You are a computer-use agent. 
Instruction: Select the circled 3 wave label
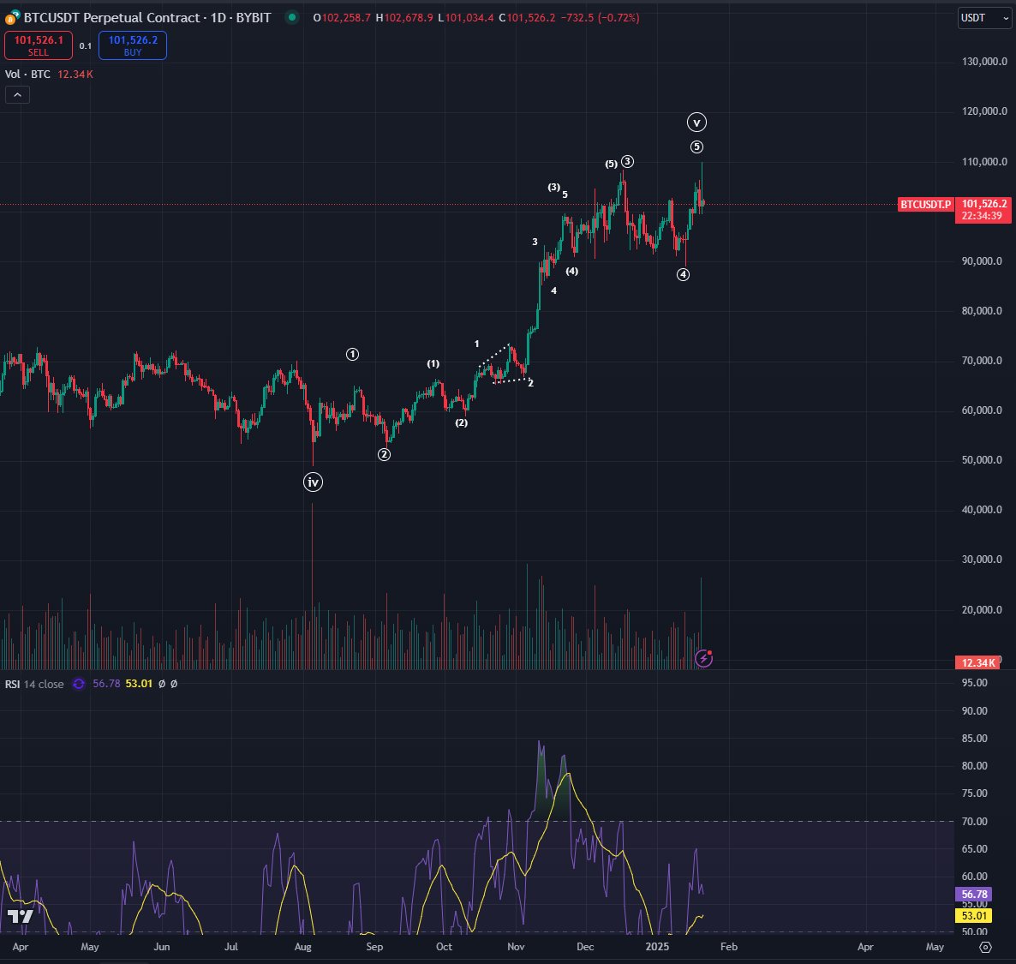click(x=627, y=161)
